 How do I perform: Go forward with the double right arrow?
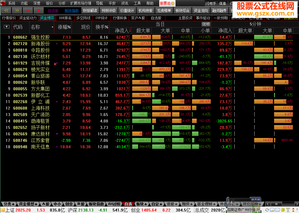point(17,11)
